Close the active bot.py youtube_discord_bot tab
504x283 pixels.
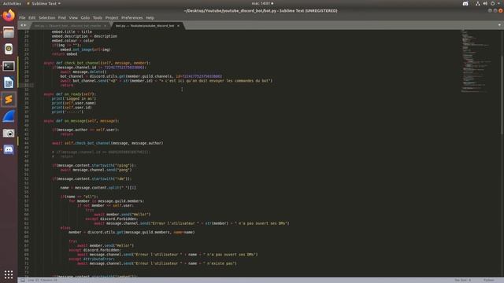(x=178, y=26)
